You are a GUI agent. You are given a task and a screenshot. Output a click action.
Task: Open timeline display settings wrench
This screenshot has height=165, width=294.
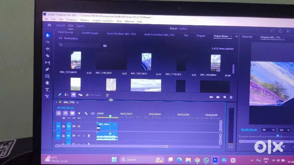(x=86, y=113)
